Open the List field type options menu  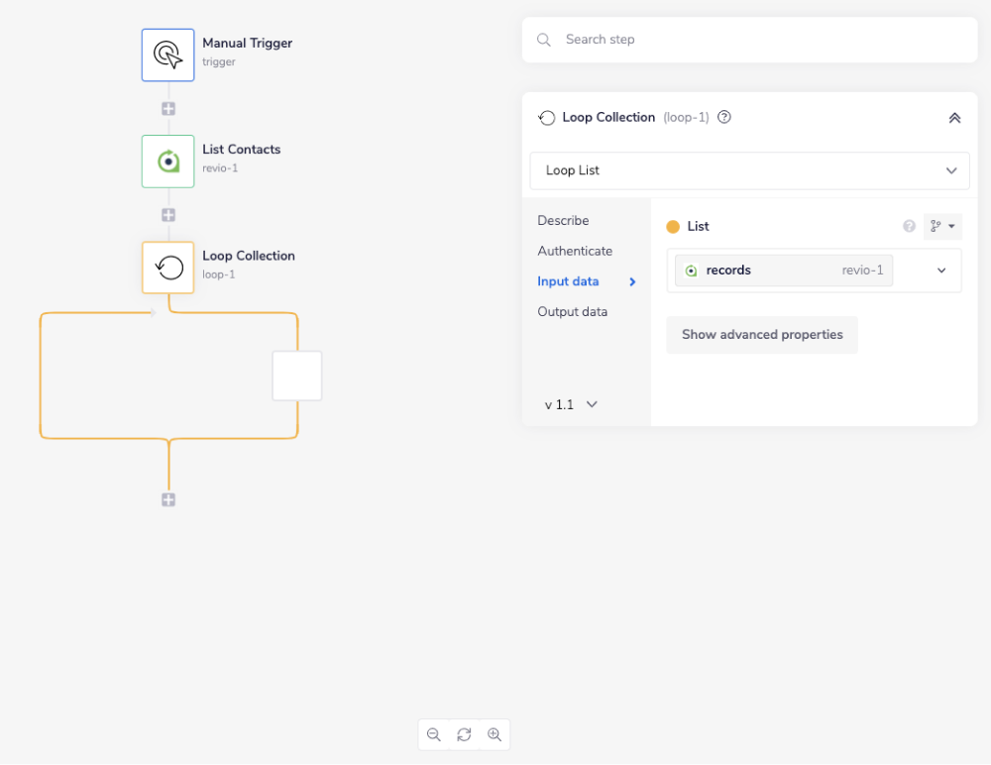tap(942, 227)
